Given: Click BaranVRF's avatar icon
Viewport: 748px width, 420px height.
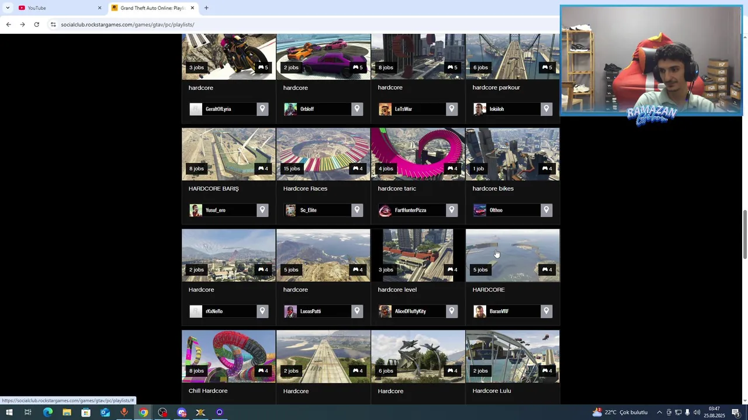Looking at the screenshot, I should [480, 311].
